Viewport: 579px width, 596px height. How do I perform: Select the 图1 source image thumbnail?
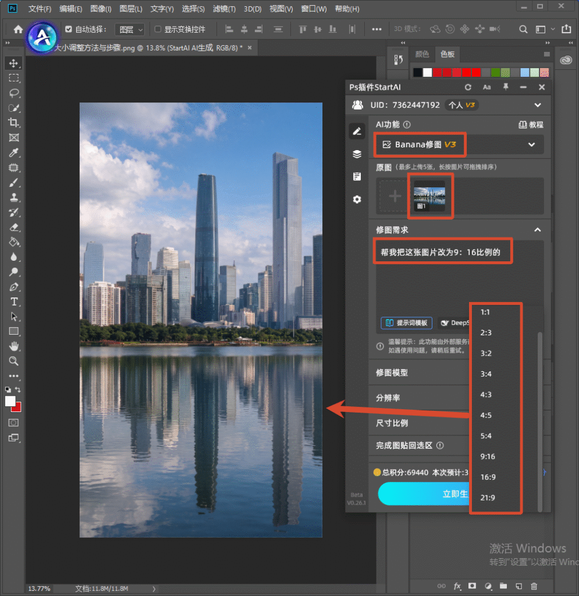click(x=429, y=196)
